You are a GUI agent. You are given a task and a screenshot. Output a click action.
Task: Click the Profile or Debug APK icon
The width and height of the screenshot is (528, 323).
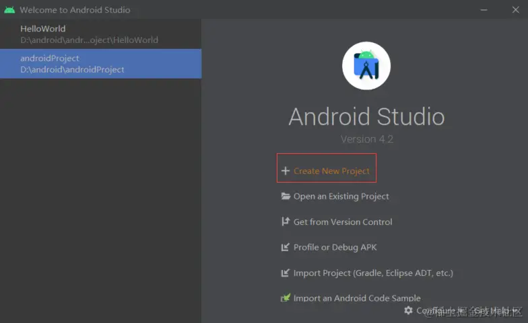coord(286,247)
